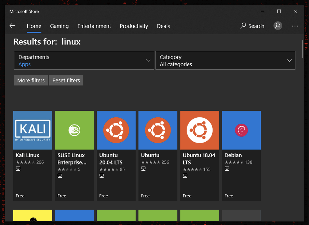
Task: Open the Kali Linux app tile icon
Action: click(33, 130)
